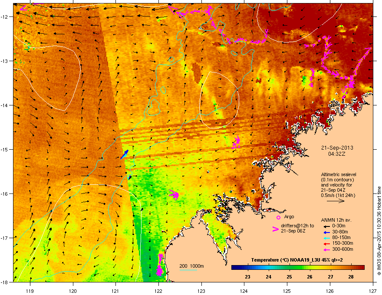The height and width of the screenshot is (295, 382).
Task: Click the '123' longitude axis label
Action: tap(201, 291)
